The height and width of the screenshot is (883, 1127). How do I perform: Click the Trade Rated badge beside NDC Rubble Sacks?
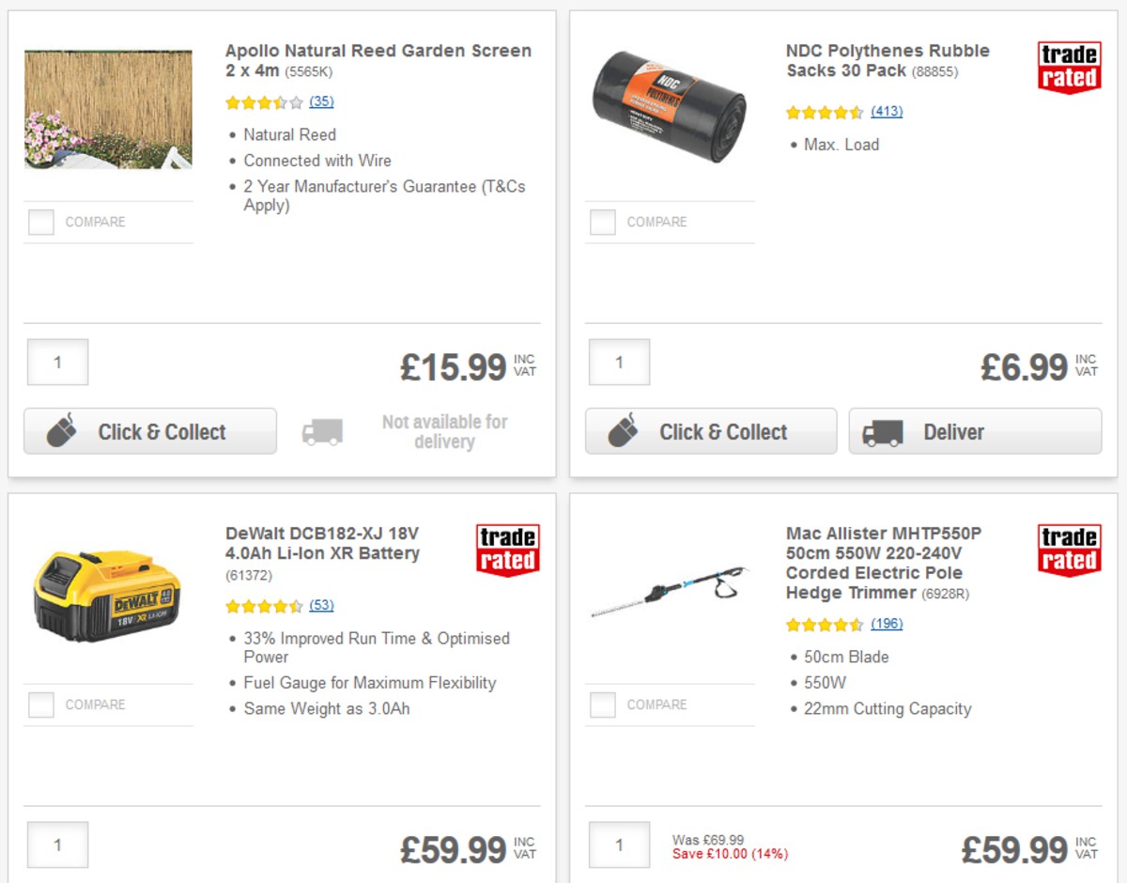pos(1068,64)
